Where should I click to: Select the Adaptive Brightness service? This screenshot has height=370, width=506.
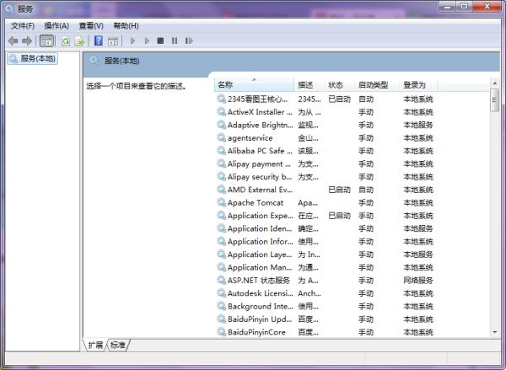(326, 125)
